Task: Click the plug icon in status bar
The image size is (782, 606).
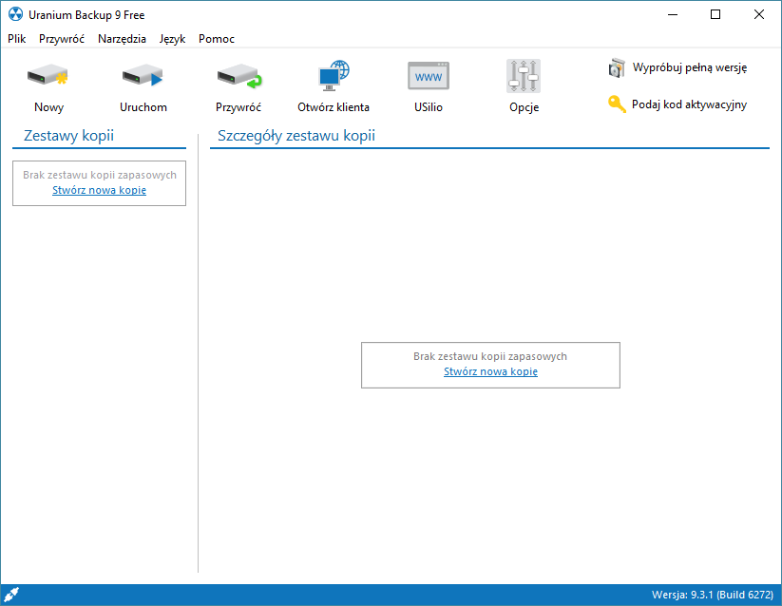Action: coord(12,595)
